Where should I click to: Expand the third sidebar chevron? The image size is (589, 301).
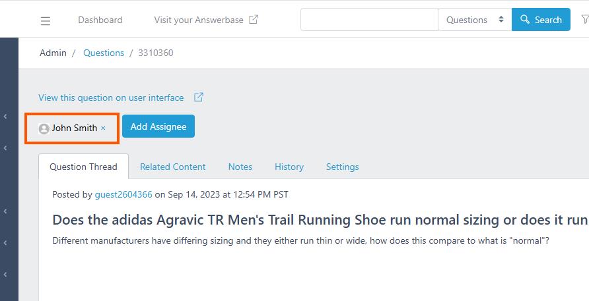(5, 211)
